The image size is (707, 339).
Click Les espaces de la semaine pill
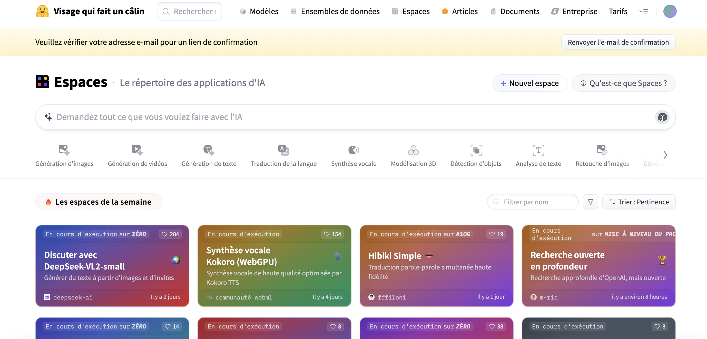(x=99, y=202)
